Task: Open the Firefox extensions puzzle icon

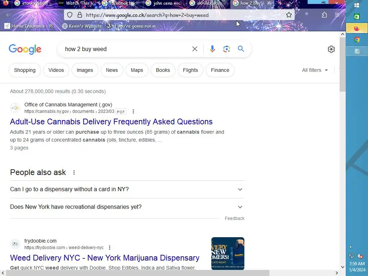Action: pos(324,15)
